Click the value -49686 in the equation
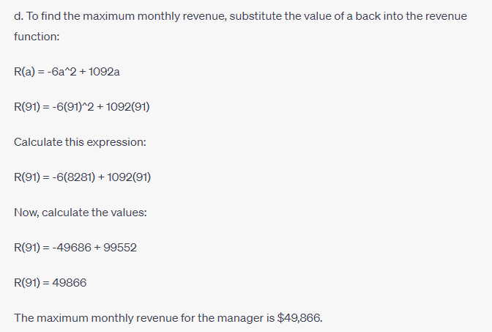Viewport: 492px width, 332px height. pos(72,248)
